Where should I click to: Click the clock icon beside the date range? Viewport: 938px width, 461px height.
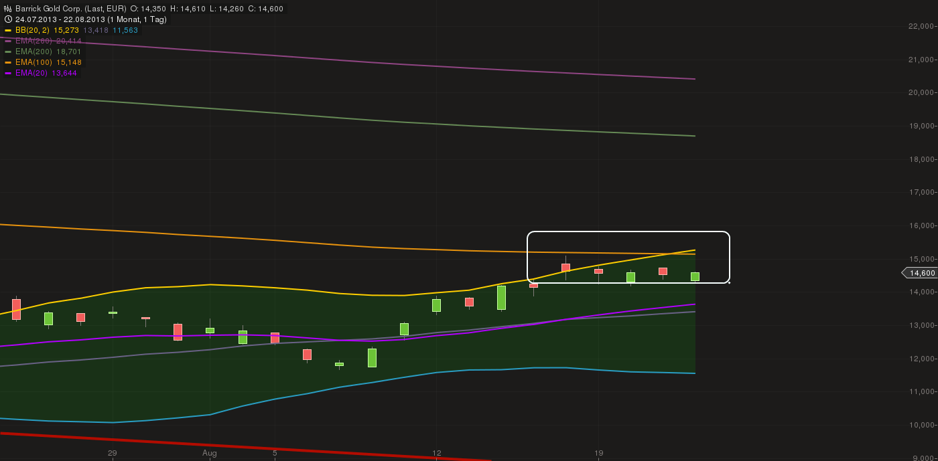(x=8, y=19)
